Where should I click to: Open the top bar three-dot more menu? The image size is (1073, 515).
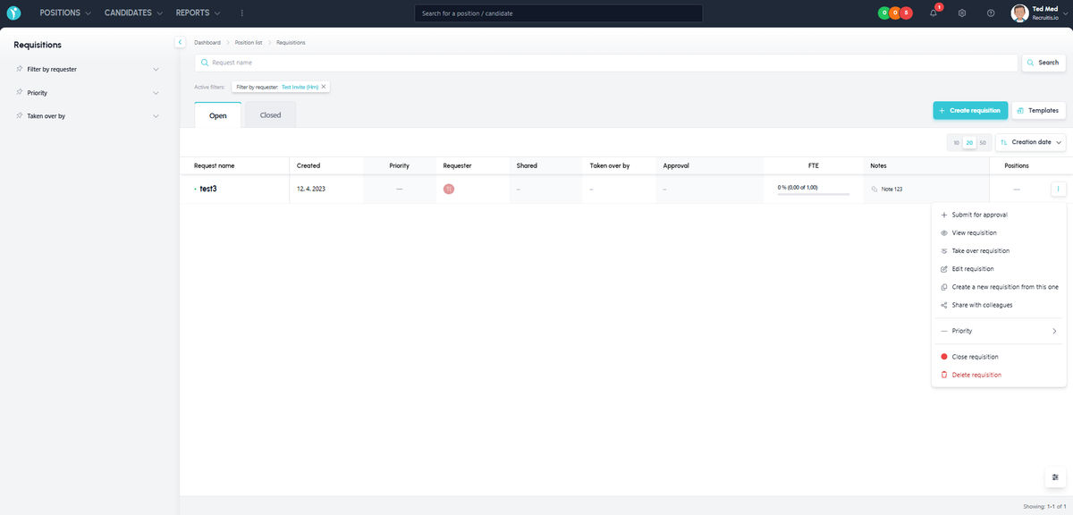pos(241,13)
